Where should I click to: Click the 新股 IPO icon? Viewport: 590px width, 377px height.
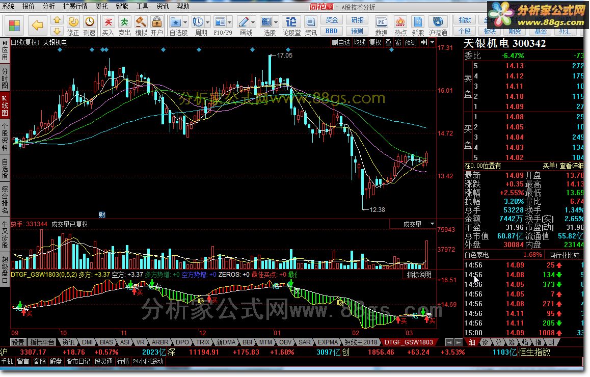coord(418,22)
